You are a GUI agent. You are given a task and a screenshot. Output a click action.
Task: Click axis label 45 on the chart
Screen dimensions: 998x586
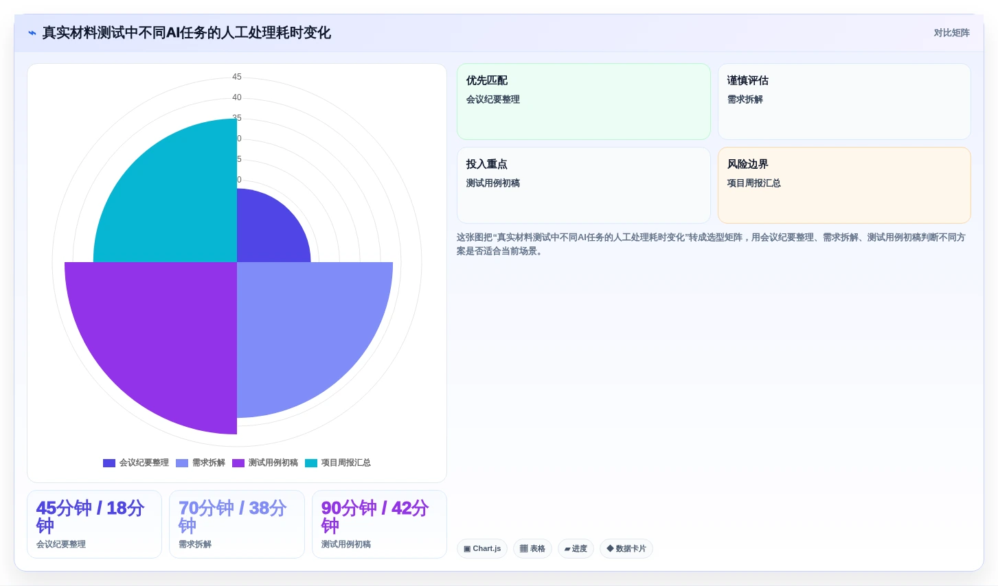(x=237, y=77)
